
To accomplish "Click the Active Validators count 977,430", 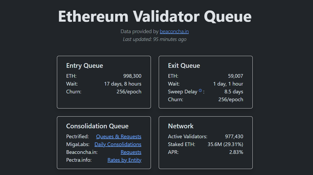I will click(234, 136).
